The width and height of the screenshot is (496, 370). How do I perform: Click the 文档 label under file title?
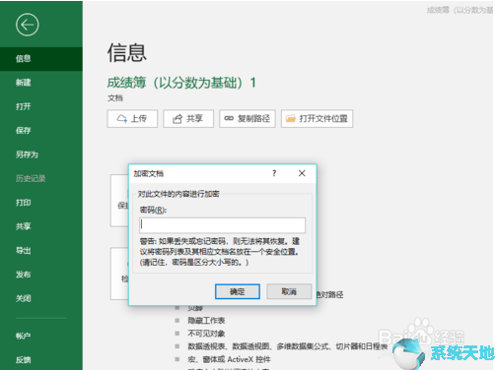(x=115, y=98)
